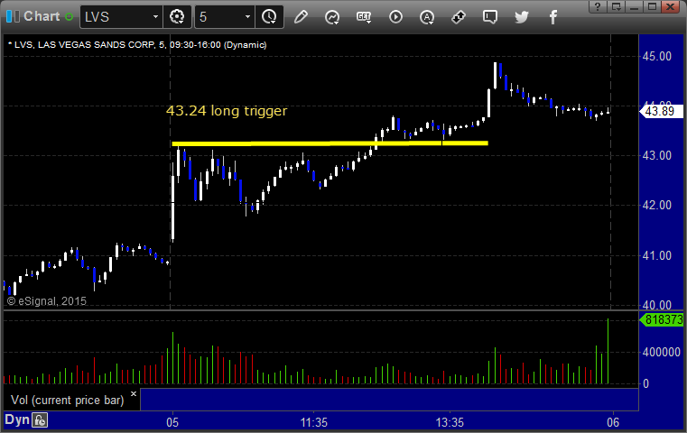Share chart on Facebook
This screenshot has height=433, width=687.
[553, 17]
